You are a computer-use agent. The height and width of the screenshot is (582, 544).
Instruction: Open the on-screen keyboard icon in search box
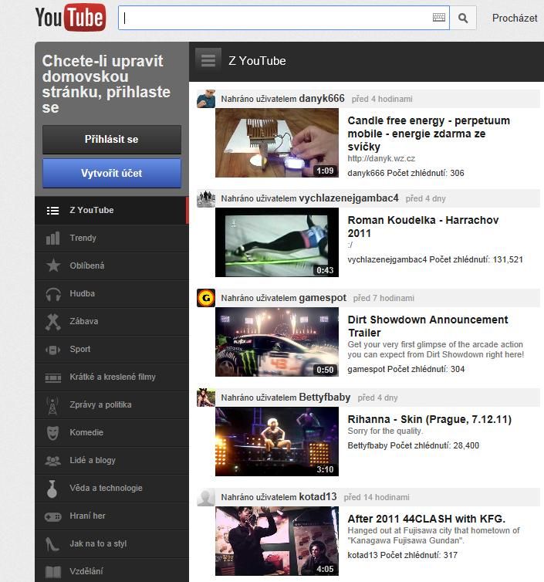[x=439, y=18]
